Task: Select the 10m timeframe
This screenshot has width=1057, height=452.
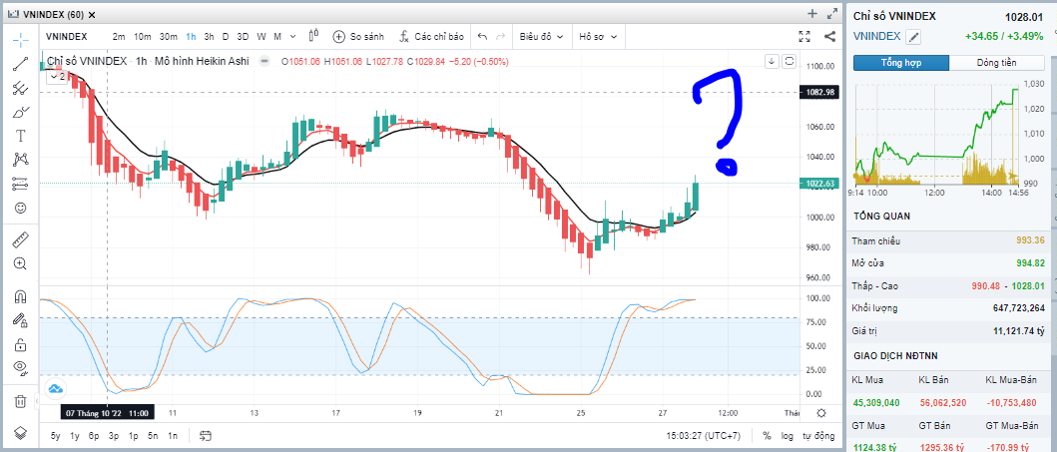Action: (143, 36)
